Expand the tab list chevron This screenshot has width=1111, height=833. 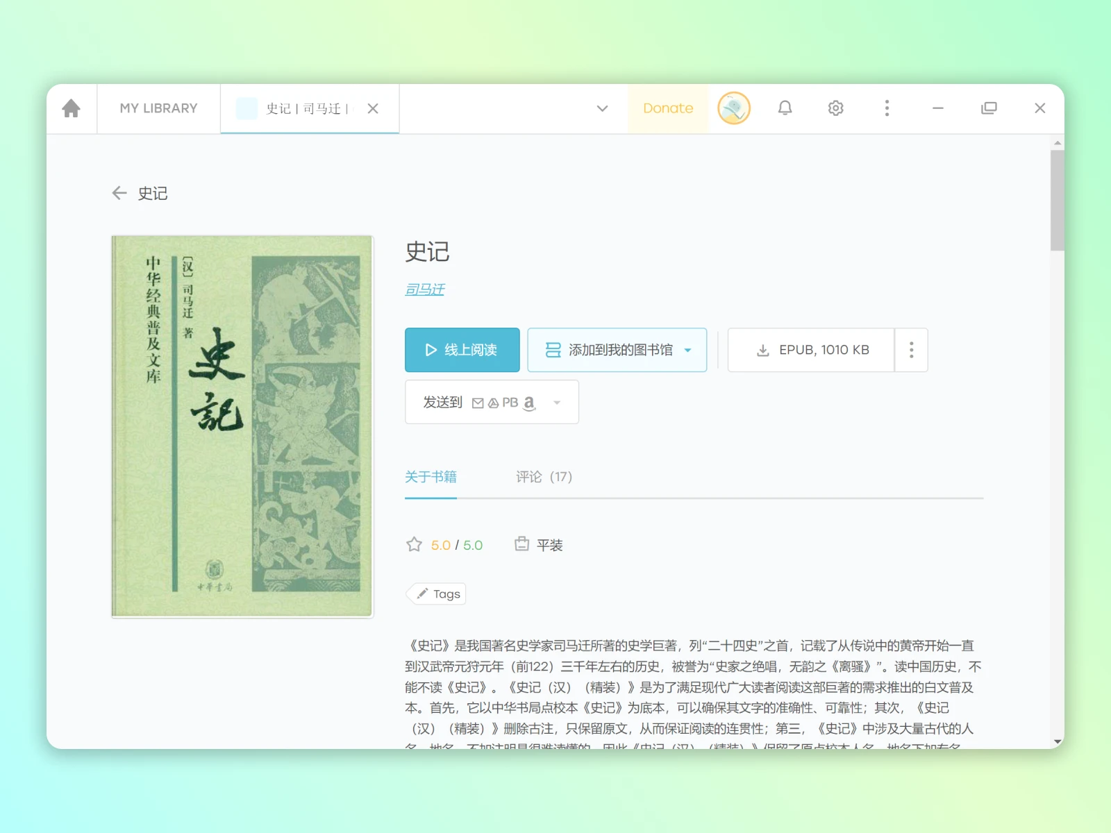click(602, 108)
